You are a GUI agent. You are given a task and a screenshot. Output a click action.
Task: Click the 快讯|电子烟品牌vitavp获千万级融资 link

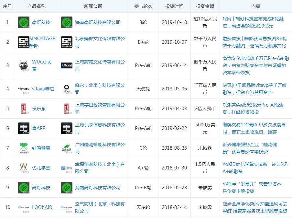[254, 89]
